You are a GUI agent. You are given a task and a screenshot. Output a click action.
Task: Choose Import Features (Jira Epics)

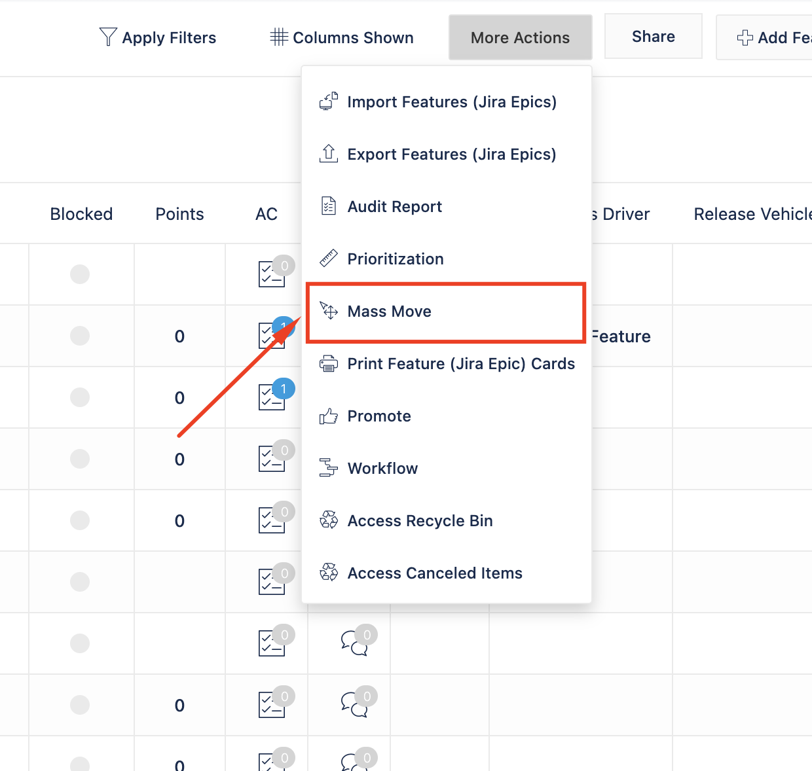[x=446, y=102]
